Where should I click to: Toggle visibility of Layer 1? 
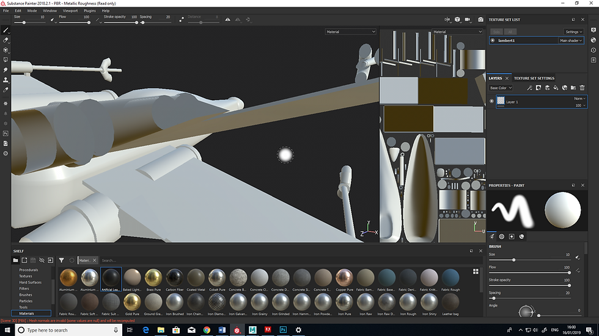pyautogui.click(x=491, y=101)
